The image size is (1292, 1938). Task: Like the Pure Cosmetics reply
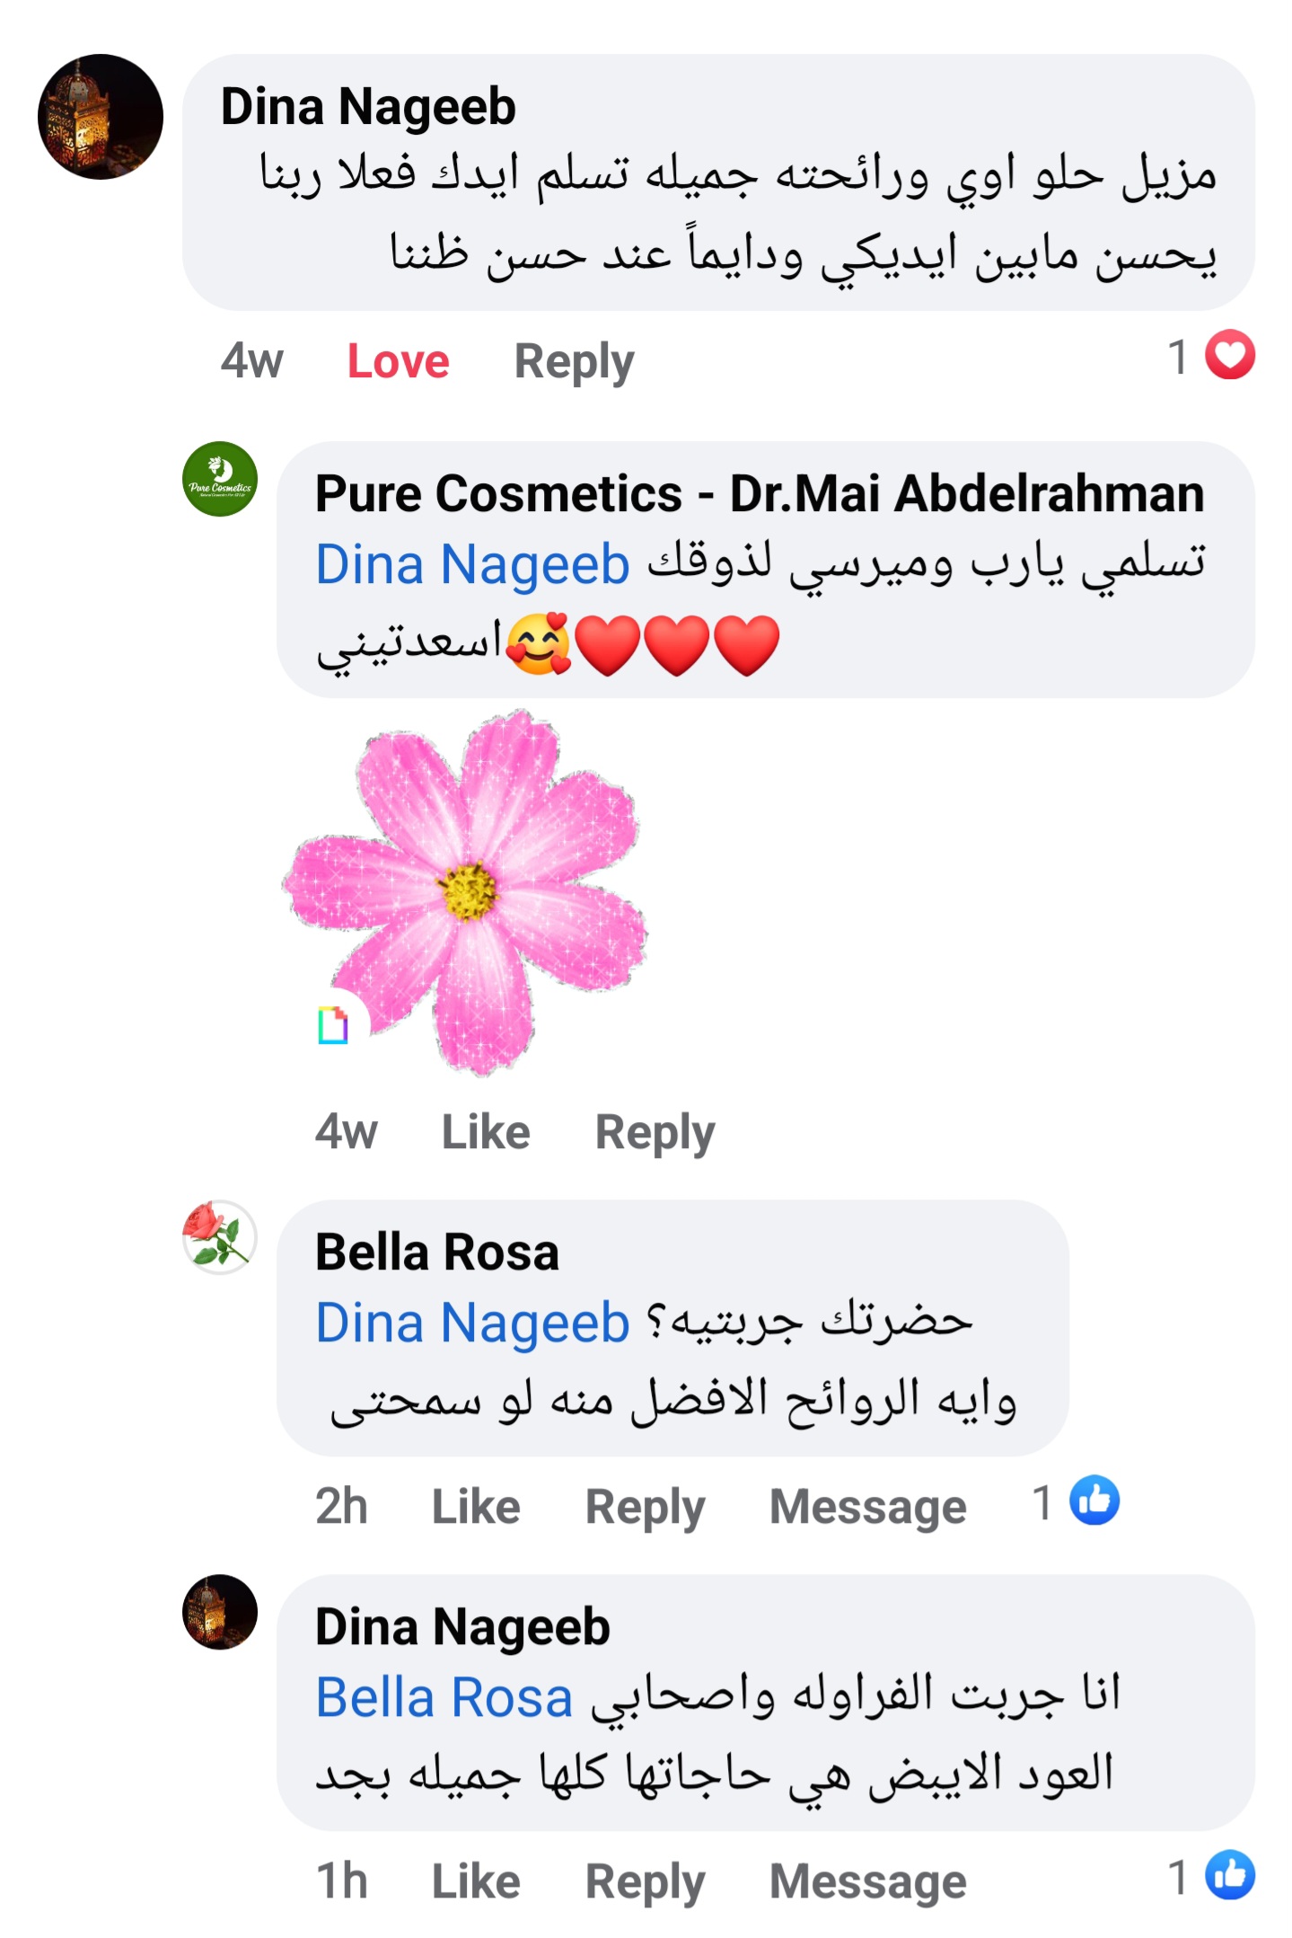click(x=485, y=1131)
